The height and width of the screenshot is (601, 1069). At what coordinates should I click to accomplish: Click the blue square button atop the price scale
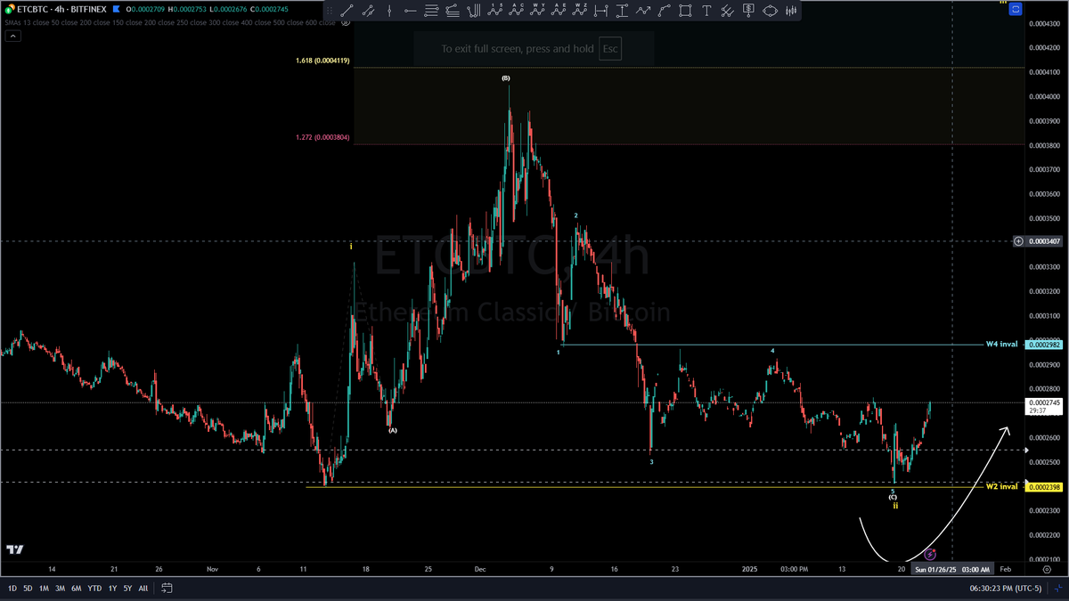1016,7
